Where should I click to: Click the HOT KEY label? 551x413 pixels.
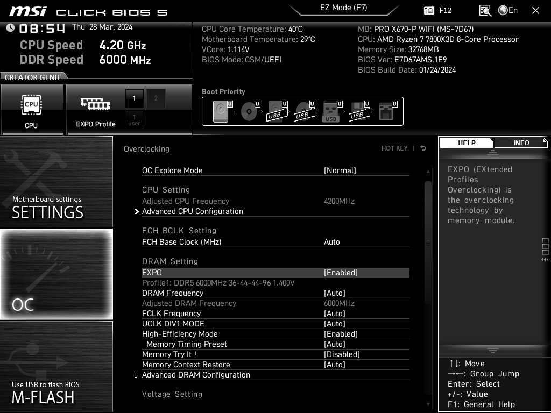coord(394,148)
